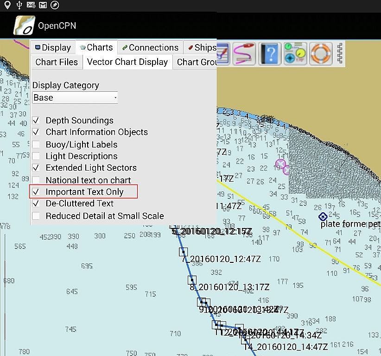Image resolution: width=381 pixels, height=356 pixels.
Task: Enable Light Descriptions checkbox
Action: [x=36, y=156]
